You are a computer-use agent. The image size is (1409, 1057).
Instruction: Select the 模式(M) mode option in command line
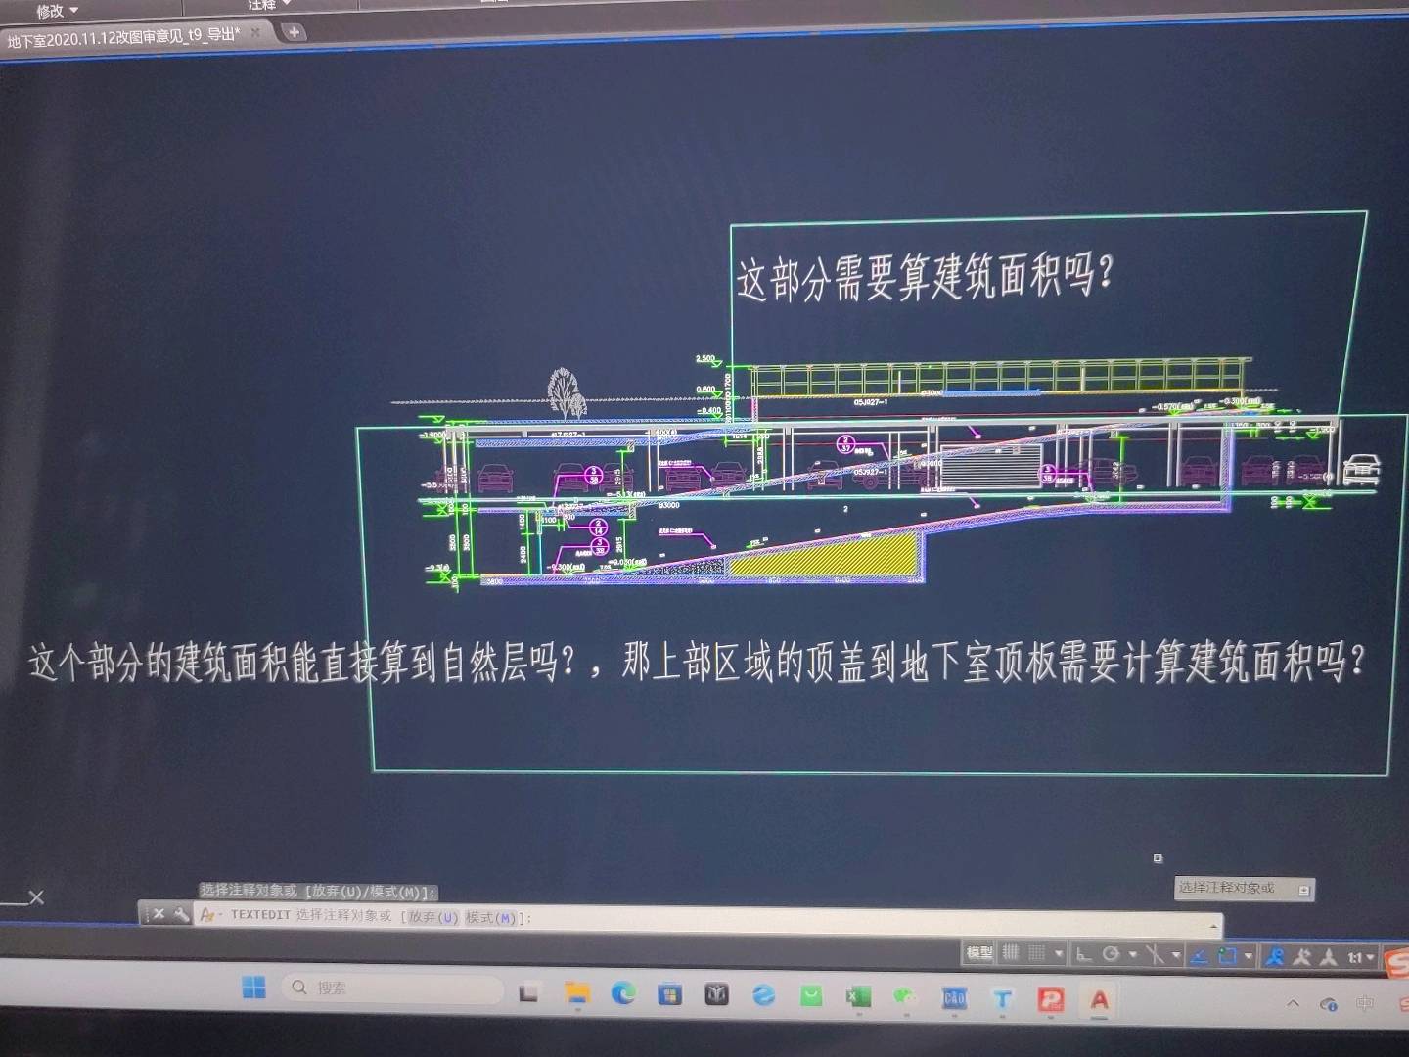pyautogui.click(x=490, y=918)
